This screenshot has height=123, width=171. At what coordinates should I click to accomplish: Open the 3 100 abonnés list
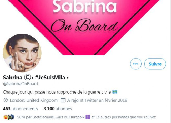(x=58, y=109)
